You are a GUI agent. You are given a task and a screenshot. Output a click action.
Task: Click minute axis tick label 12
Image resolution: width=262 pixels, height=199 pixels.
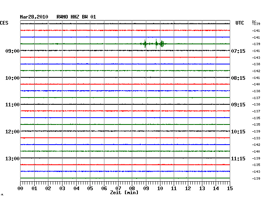[x=188, y=188]
